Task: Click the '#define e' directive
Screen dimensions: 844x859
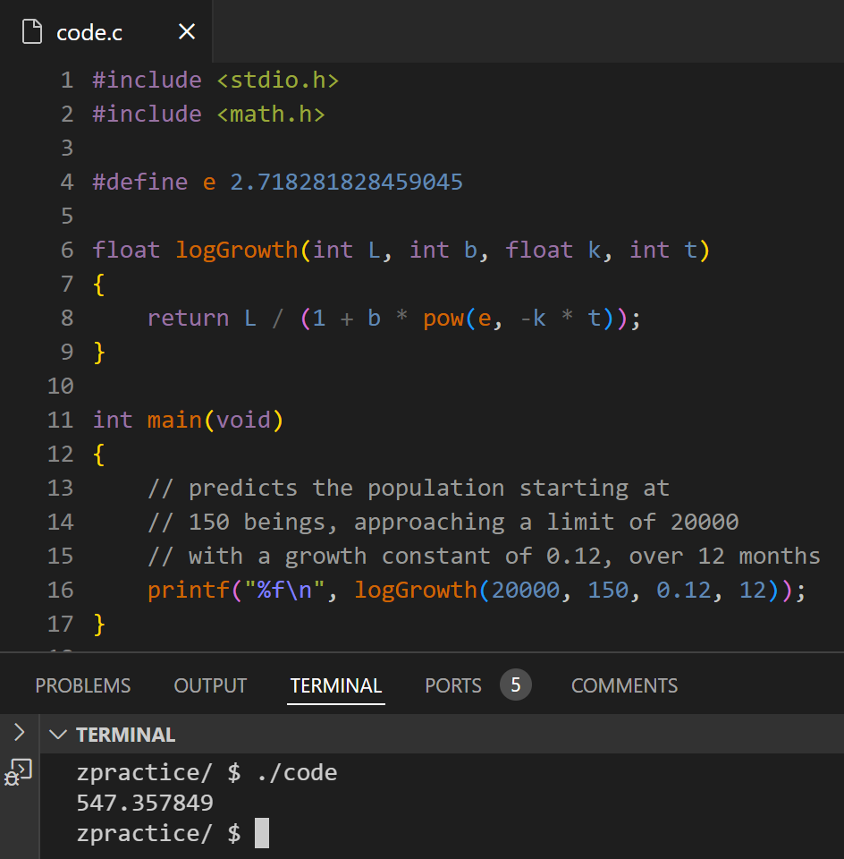Action: (x=154, y=183)
